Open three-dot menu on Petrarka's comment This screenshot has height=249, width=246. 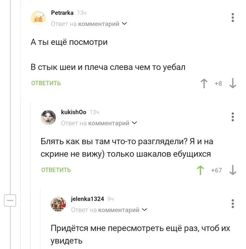(x=232, y=18)
